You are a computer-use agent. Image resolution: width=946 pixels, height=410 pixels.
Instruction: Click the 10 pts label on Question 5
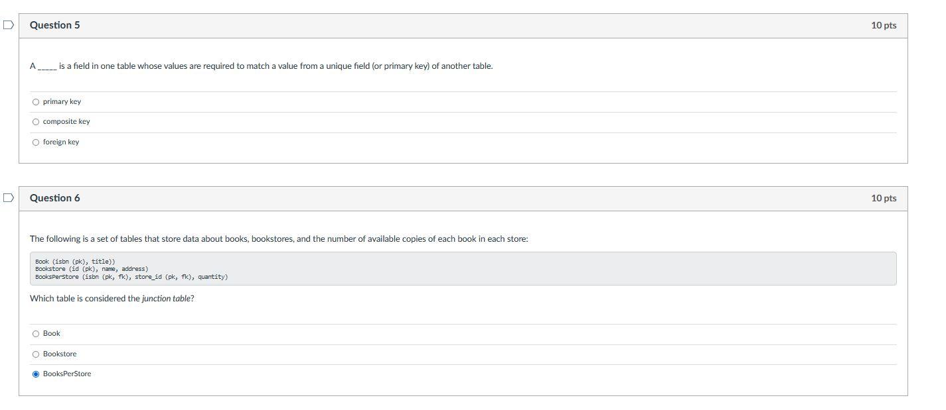884,25
